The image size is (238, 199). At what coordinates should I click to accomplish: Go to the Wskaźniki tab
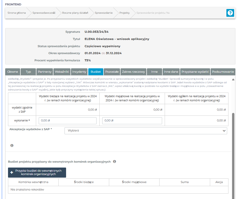(62, 72)
